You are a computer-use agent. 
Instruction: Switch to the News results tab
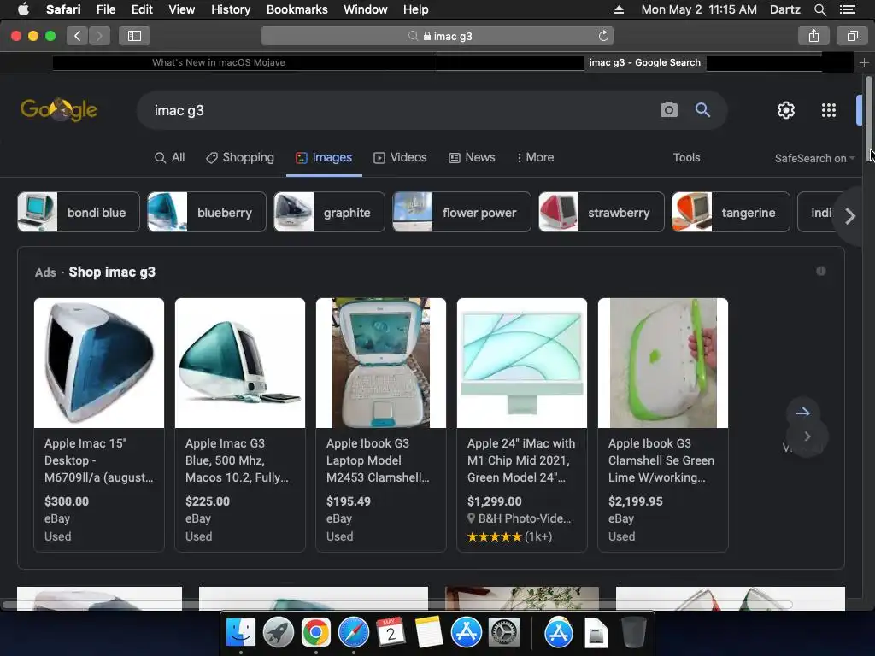(x=472, y=157)
